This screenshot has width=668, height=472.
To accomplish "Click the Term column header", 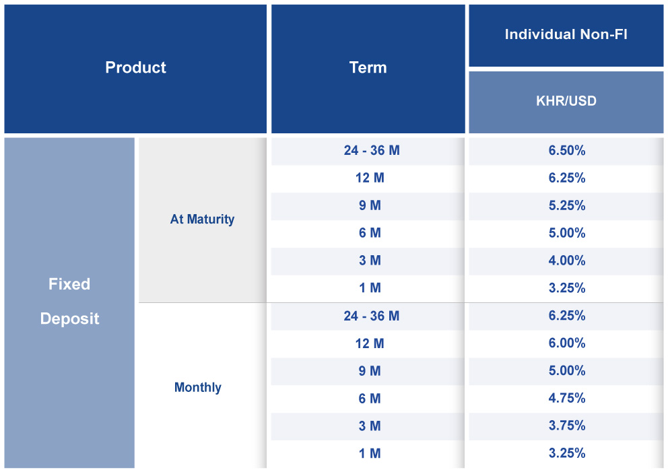I will click(x=368, y=68).
